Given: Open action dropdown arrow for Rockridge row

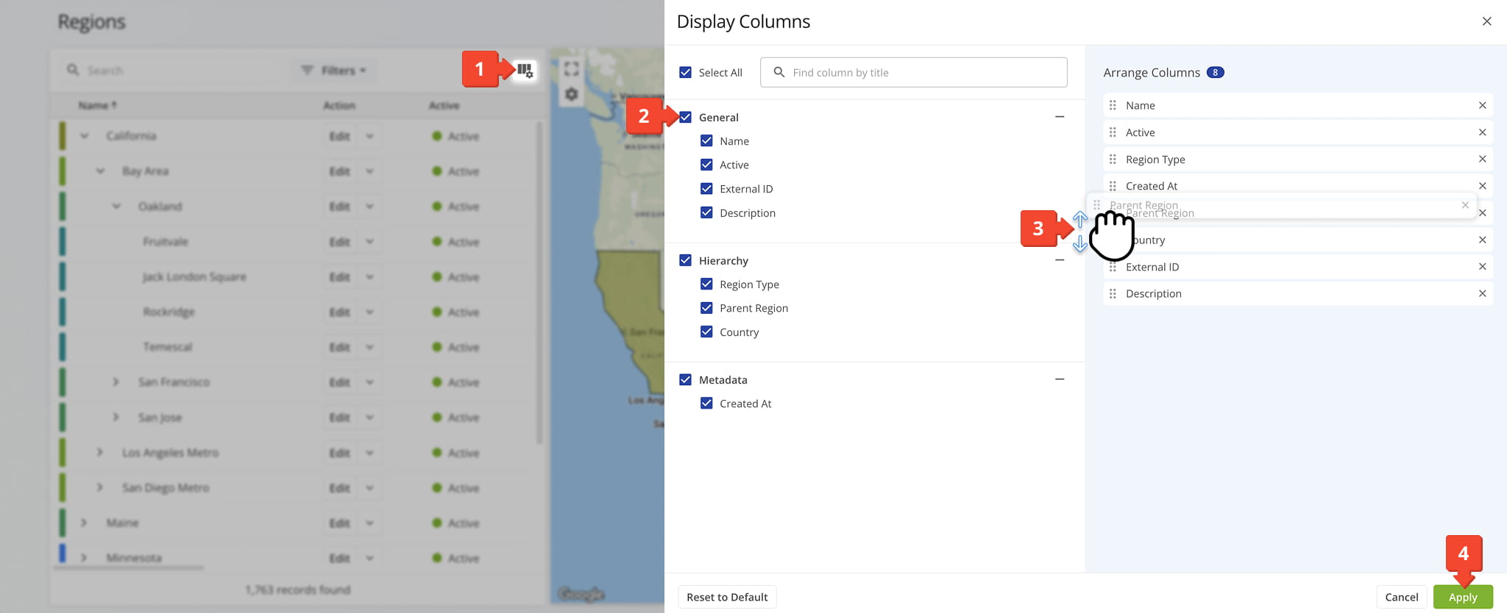Looking at the screenshot, I should tap(369, 312).
